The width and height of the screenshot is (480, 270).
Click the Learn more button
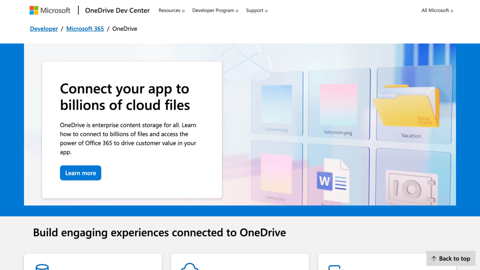tap(80, 173)
